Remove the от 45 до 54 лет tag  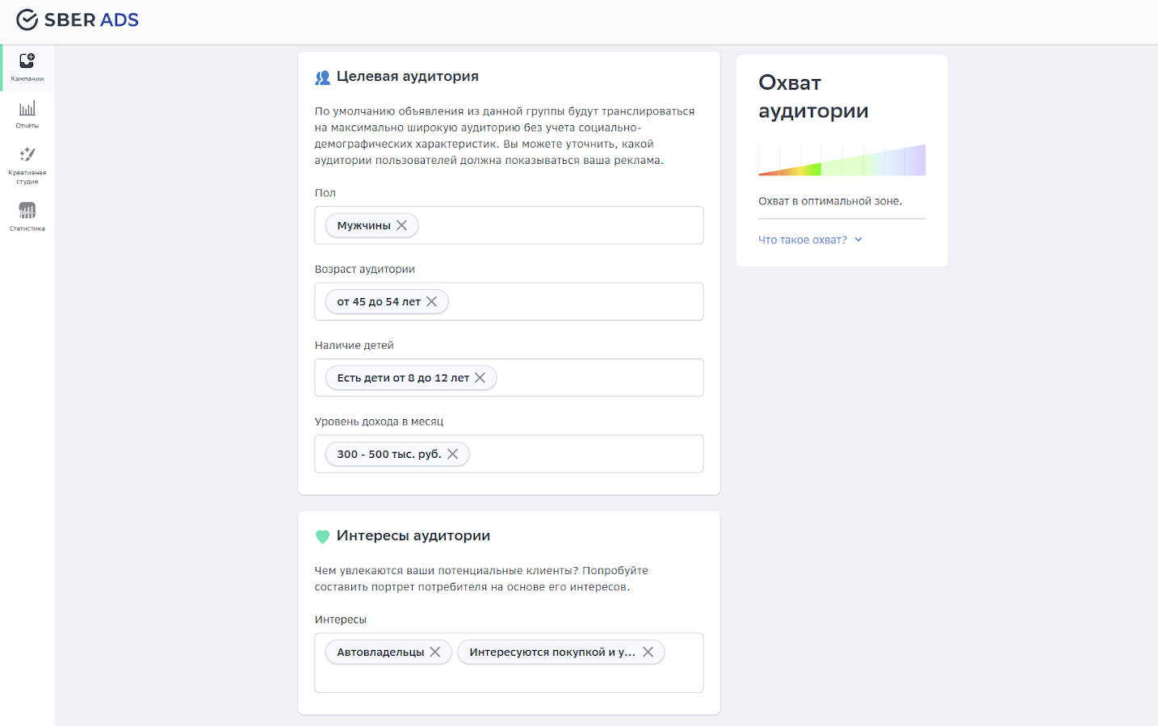[432, 301]
